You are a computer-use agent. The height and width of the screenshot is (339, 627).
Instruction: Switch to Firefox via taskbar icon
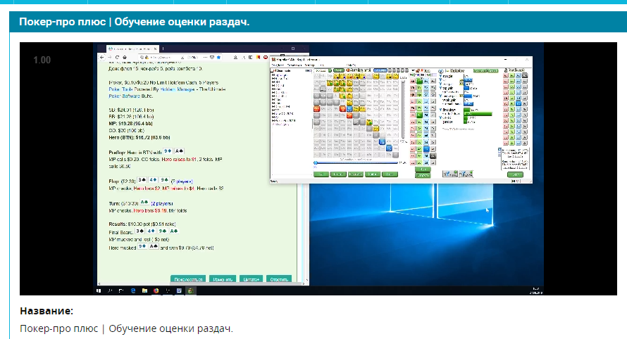coord(156,290)
